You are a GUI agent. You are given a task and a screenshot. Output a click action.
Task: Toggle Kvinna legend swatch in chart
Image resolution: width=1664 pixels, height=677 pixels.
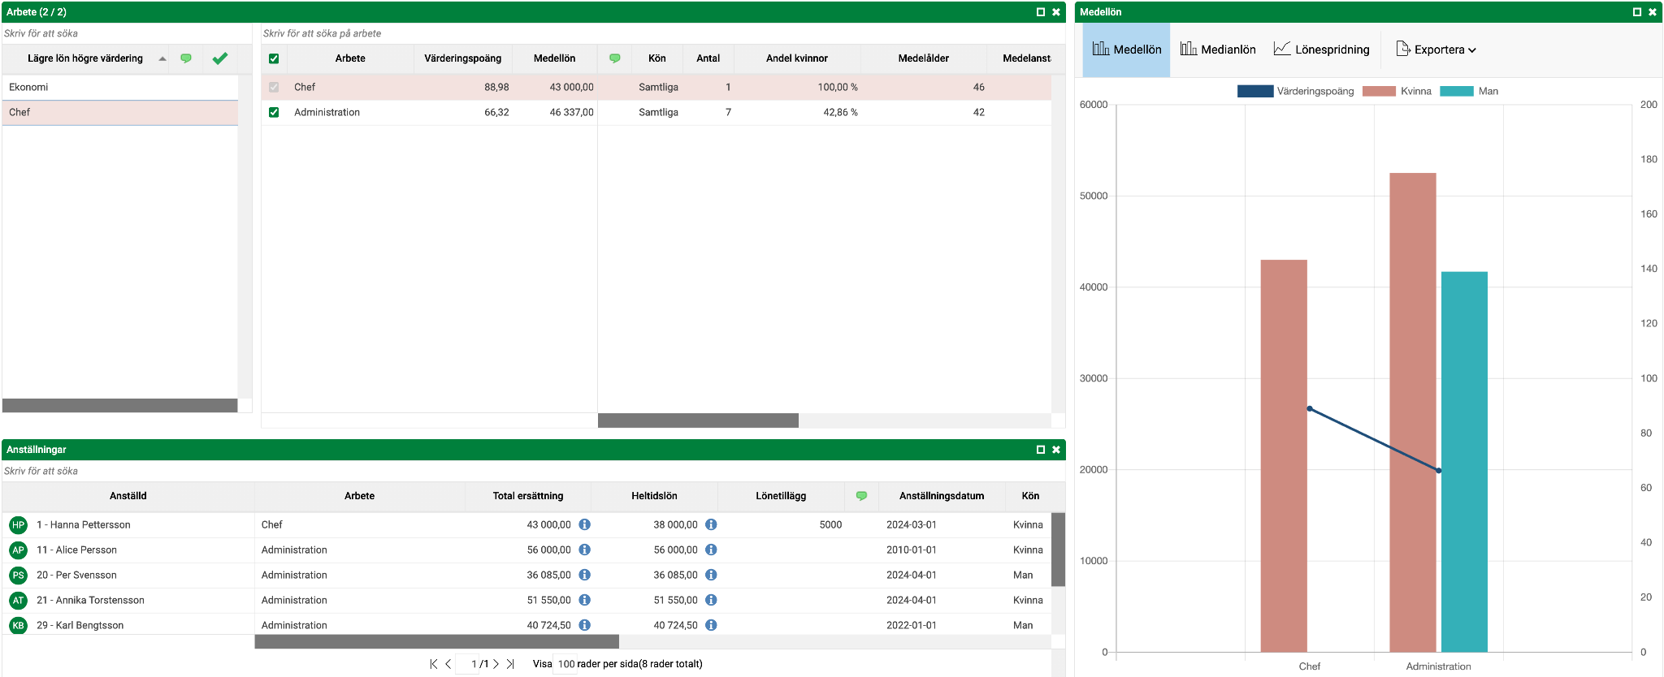point(1379,91)
